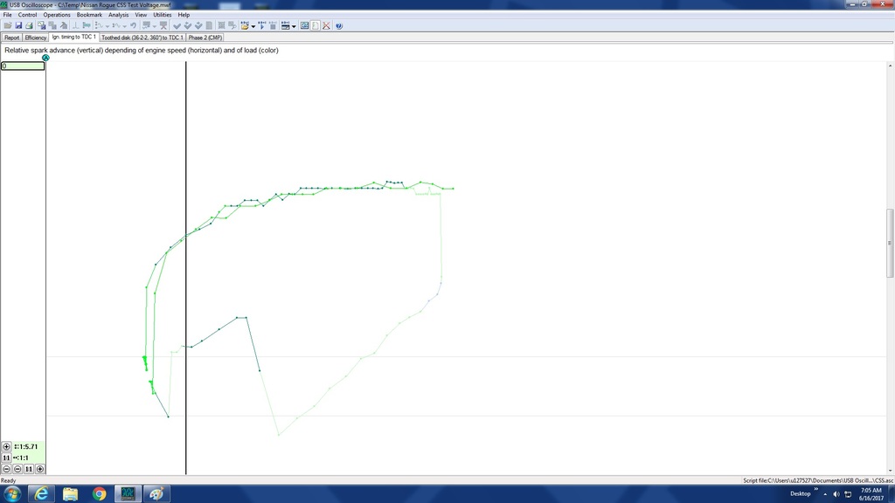This screenshot has width=895, height=503.
Task: Click the Save toolbar icon
Action: click(18, 25)
